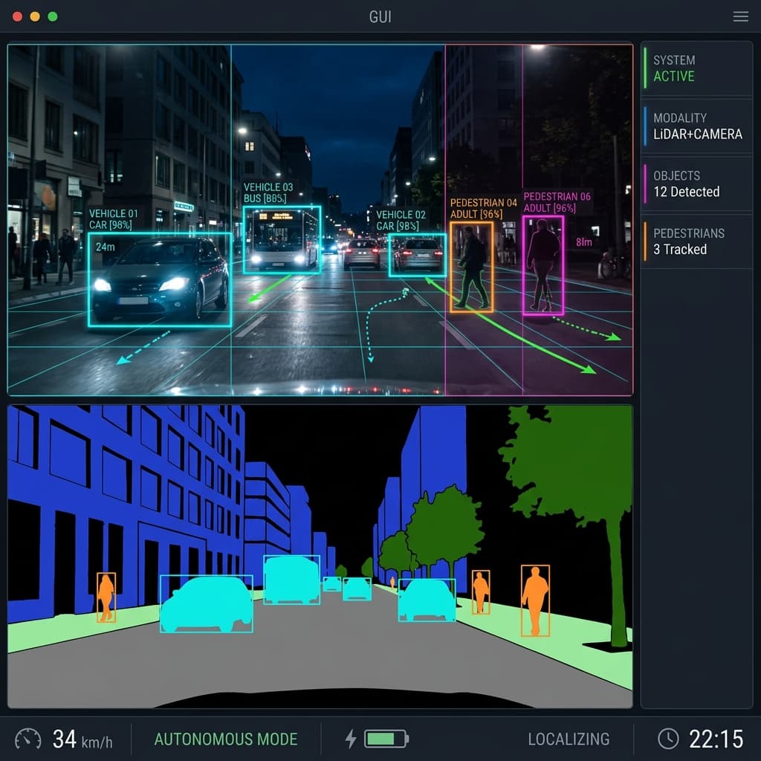Click the 24m distance readout
This screenshot has height=761, width=761.
(x=106, y=247)
